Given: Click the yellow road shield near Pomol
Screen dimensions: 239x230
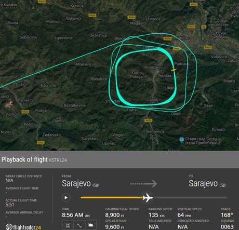Looking at the screenshot, I should (x=25, y=112).
